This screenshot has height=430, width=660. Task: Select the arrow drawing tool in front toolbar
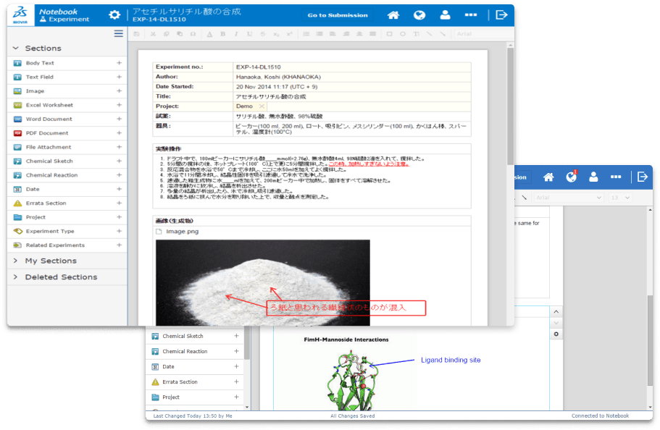tap(443, 33)
